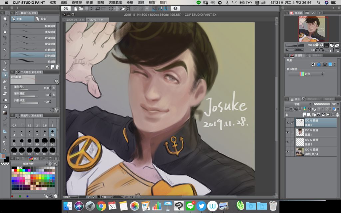Screen dimensions: 341x213
Task: Select the Airbrush tool
Action: coord(5,81)
